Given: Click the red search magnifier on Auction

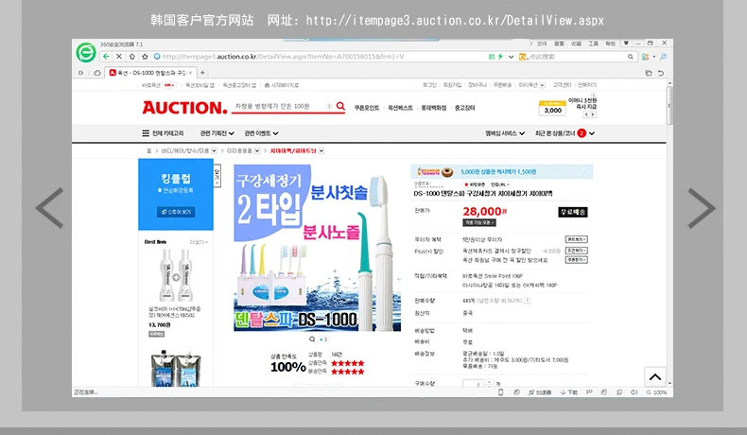Looking at the screenshot, I should pyautogui.click(x=340, y=106).
